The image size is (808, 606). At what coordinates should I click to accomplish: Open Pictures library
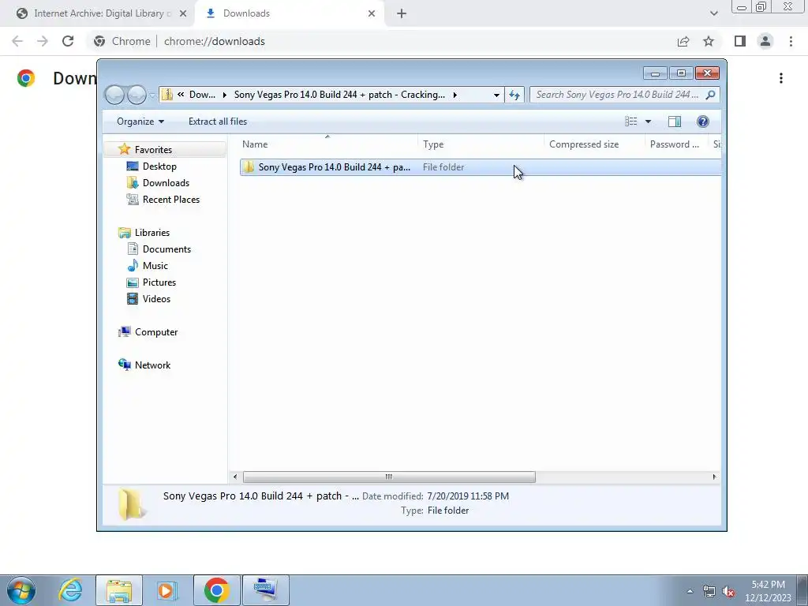[x=159, y=282]
